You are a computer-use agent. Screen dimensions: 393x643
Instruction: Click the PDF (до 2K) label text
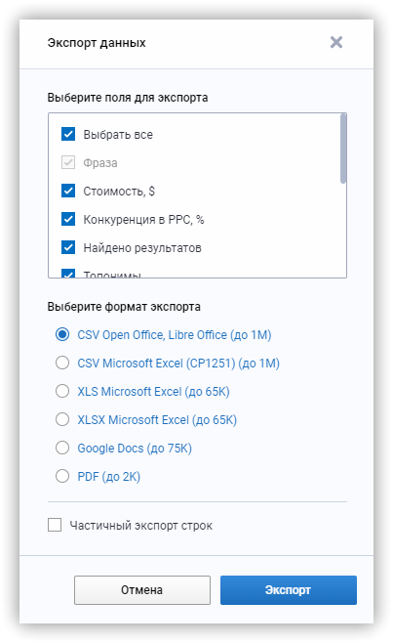[x=109, y=477]
